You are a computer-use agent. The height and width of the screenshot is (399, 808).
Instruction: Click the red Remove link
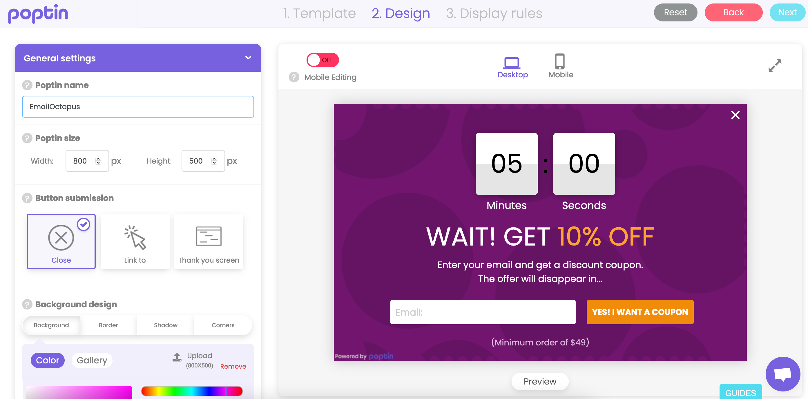(233, 366)
